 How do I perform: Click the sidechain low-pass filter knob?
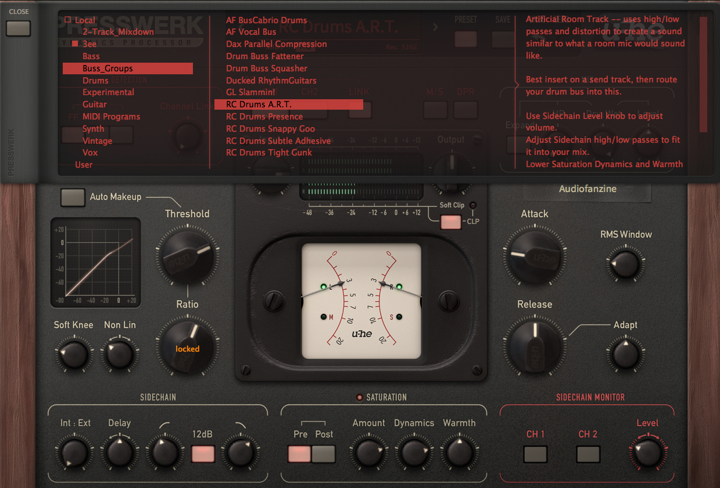(241, 453)
